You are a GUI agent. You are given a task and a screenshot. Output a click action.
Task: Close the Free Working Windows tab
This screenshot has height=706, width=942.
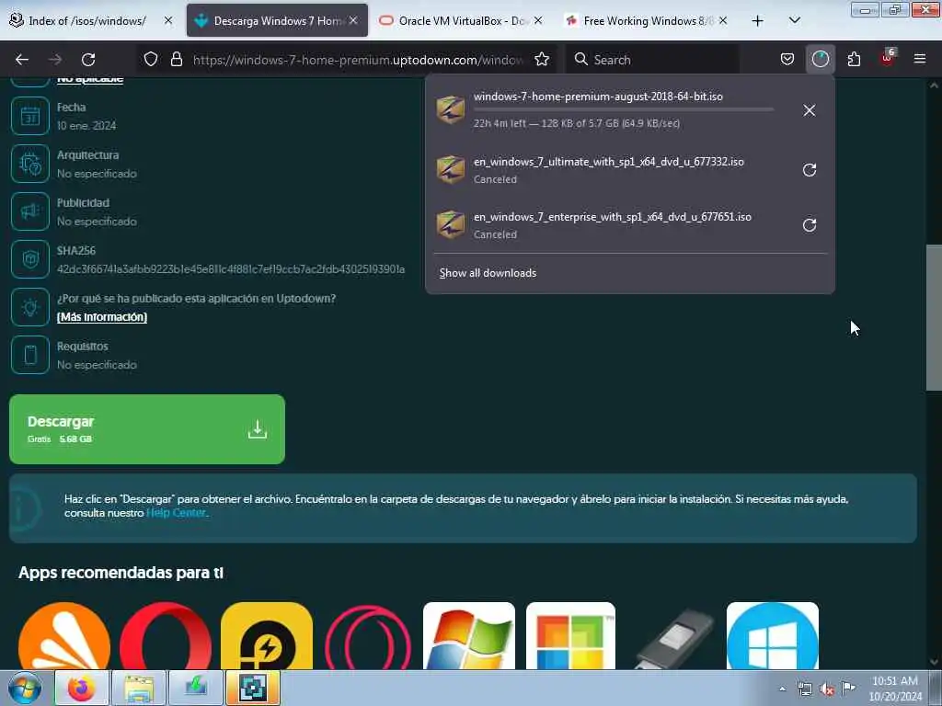click(x=723, y=20)
